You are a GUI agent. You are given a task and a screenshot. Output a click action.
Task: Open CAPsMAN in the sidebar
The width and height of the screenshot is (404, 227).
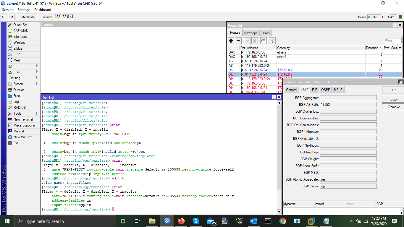[x=24, y=31]
